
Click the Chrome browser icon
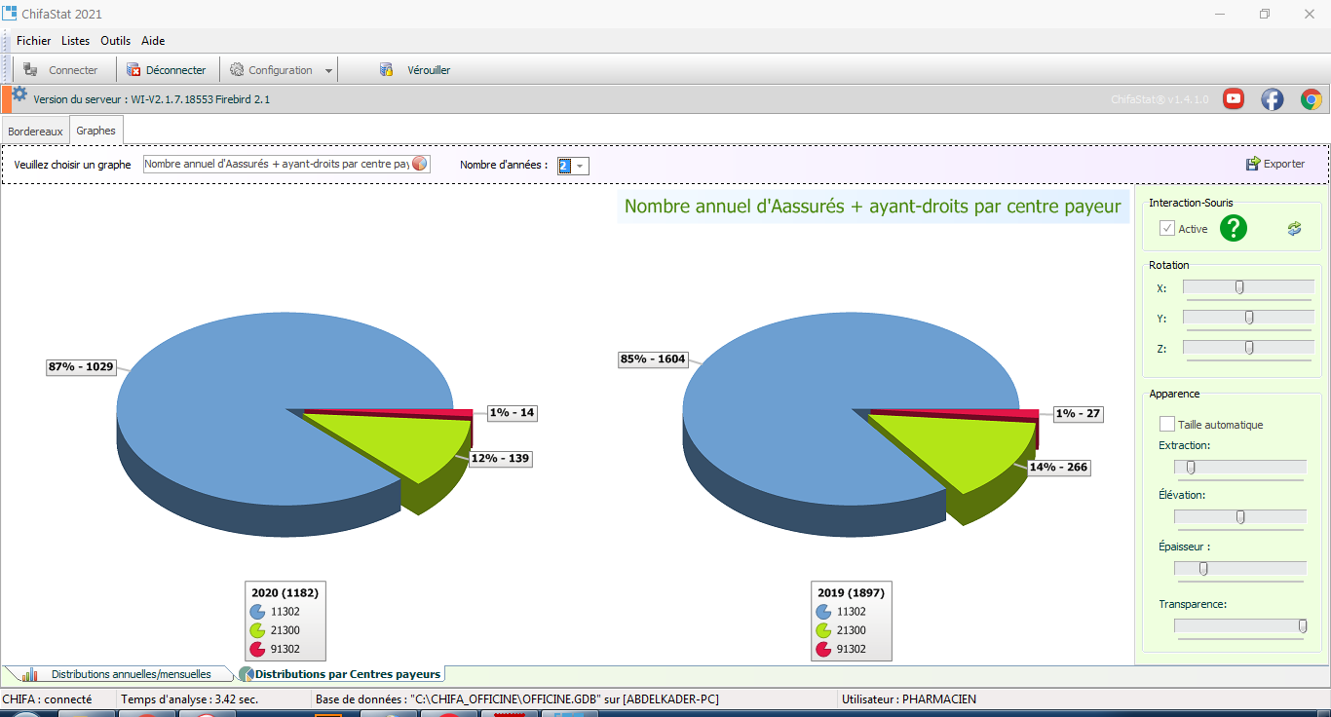click(1312, 98)
